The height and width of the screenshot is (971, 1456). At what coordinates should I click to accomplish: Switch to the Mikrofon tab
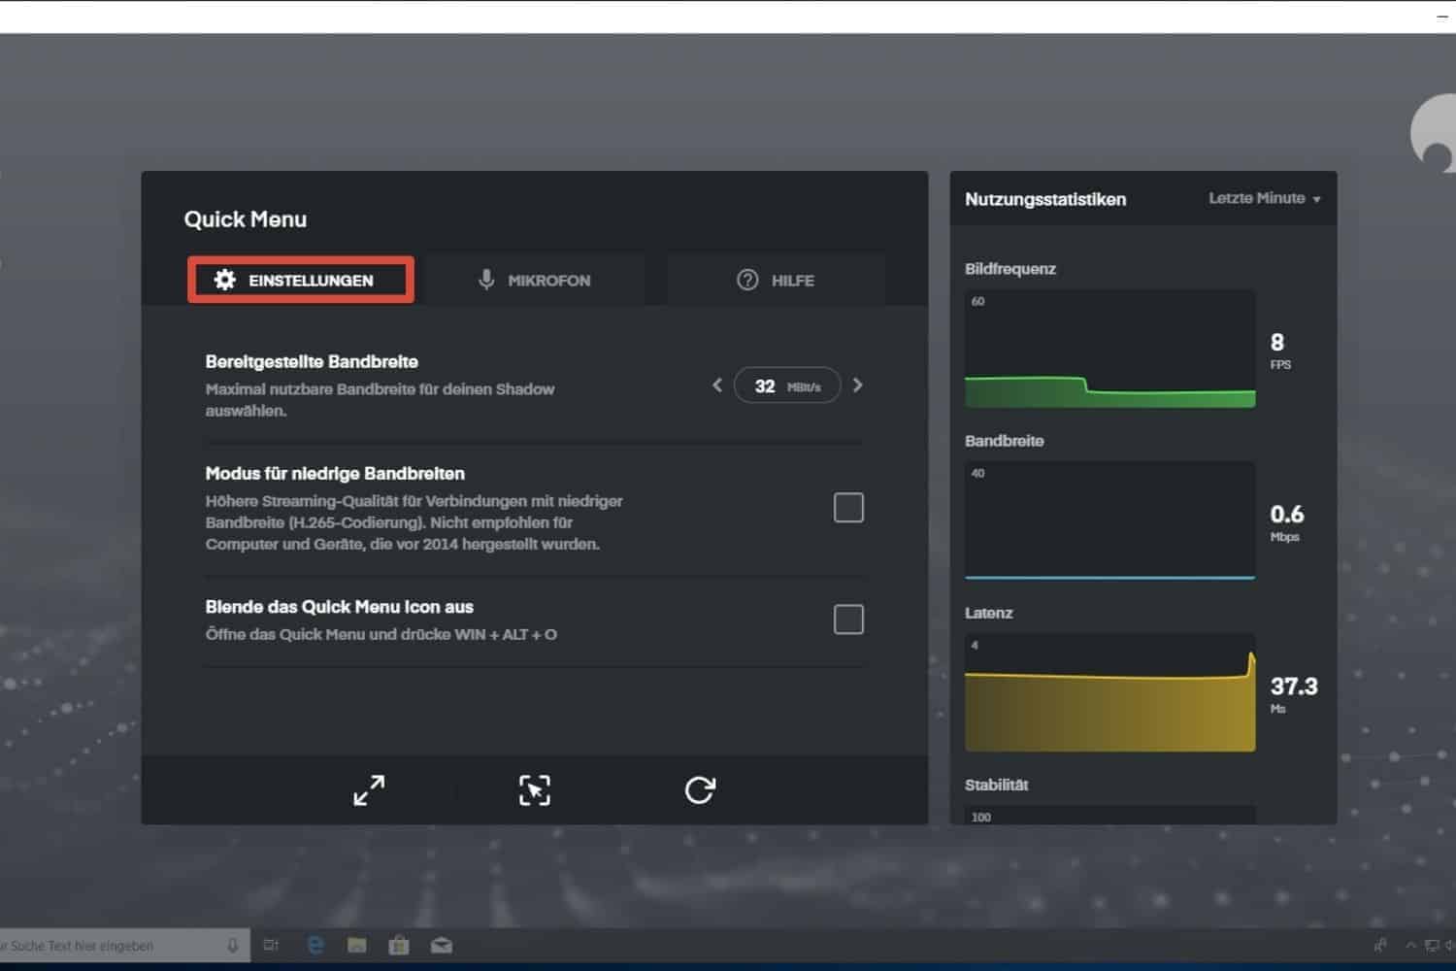[x=535, y=280]
